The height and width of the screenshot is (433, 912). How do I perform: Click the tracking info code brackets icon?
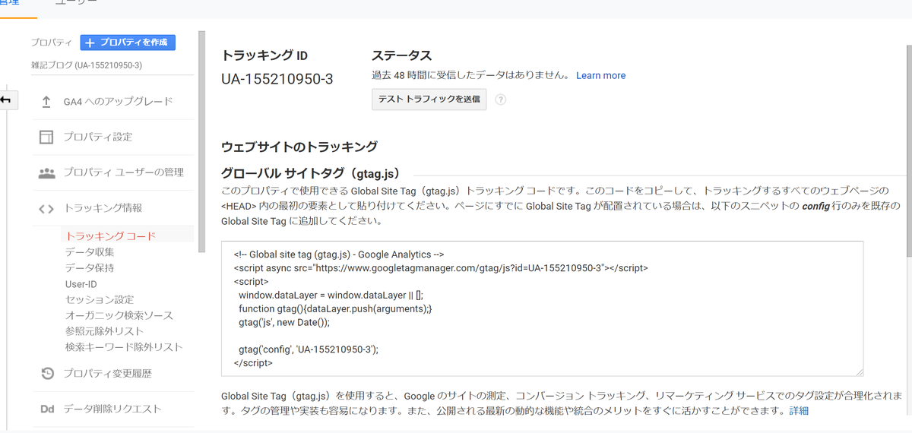46,208
